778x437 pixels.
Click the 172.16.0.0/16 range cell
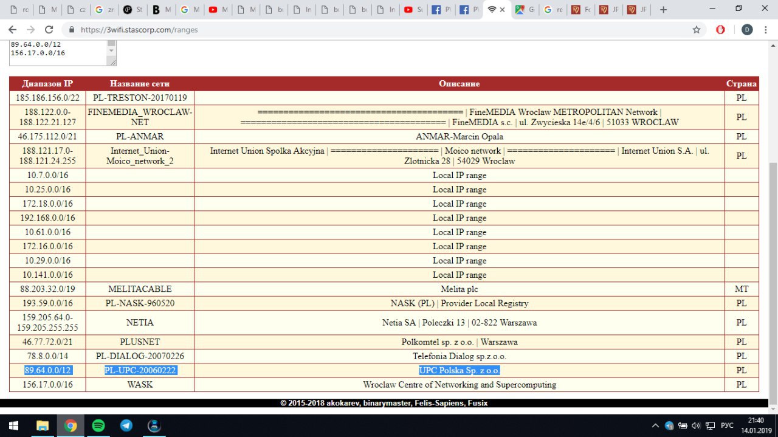point(48,247)
